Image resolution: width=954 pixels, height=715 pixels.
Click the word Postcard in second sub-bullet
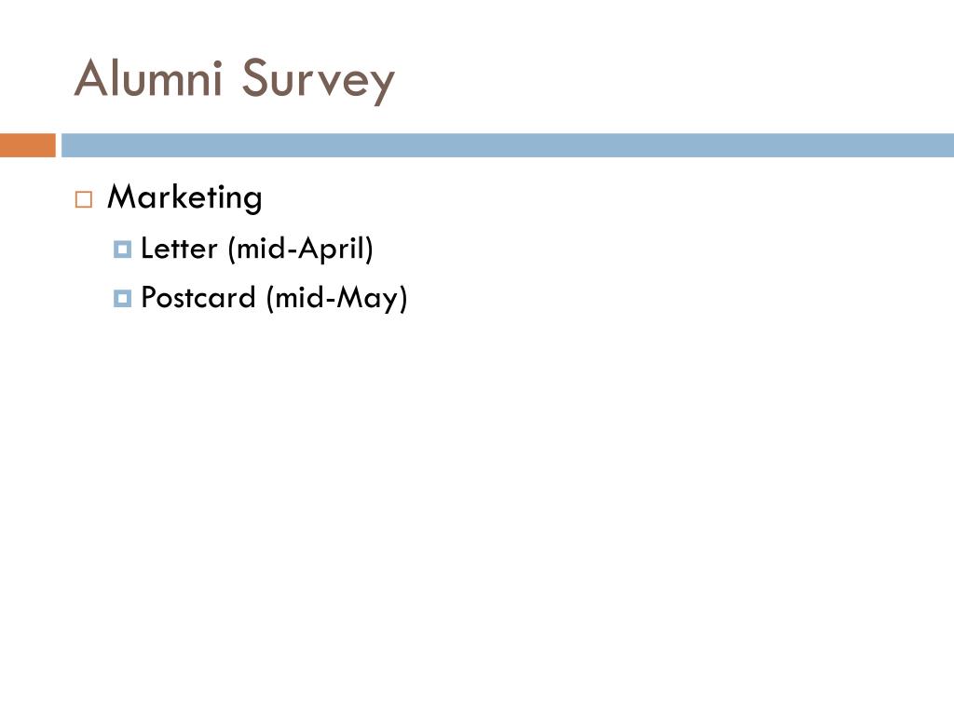(x=198, y=298)
